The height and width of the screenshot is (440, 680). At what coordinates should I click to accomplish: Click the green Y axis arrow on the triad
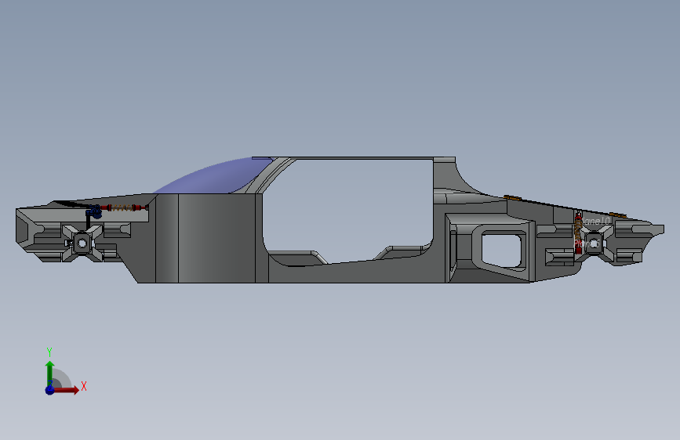[50, 372]
